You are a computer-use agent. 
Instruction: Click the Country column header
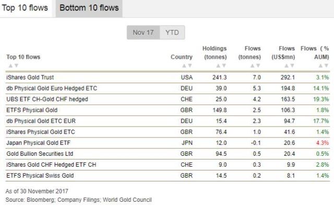point(182,57)
